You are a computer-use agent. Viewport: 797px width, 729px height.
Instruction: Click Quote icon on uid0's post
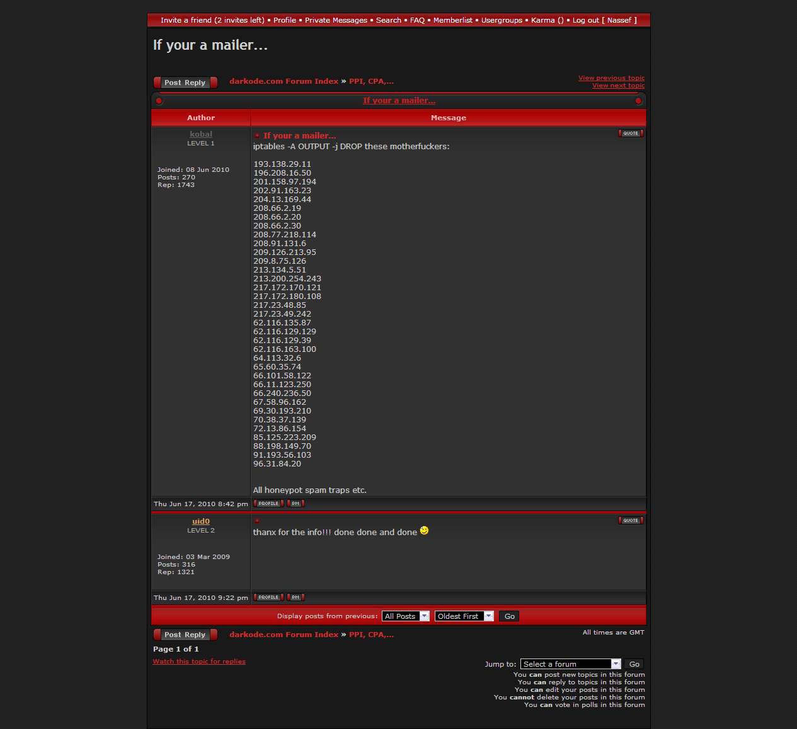click(631, 521)
